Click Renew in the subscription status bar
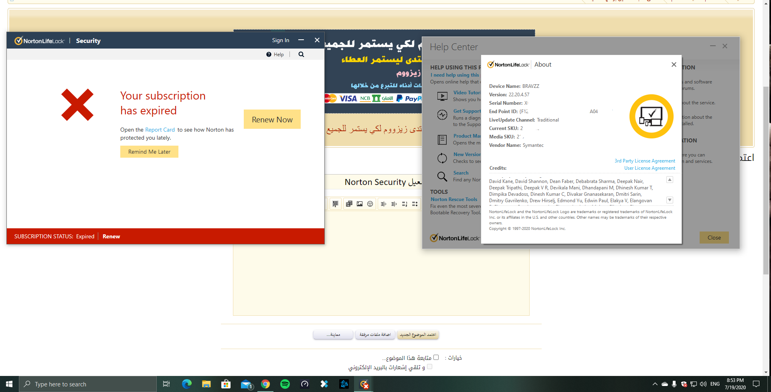Screen dimensions: 771x392 click(x=111, y=236)
